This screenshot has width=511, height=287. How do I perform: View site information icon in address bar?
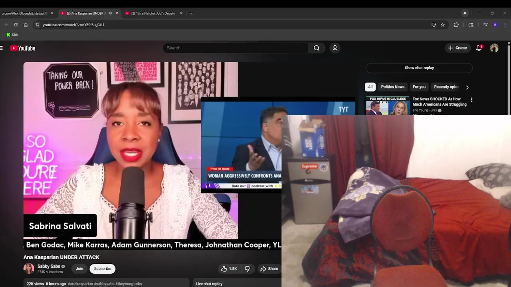click(x=37, y=25)
